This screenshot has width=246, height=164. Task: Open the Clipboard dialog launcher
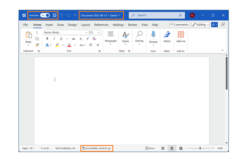tap(39, 51)
